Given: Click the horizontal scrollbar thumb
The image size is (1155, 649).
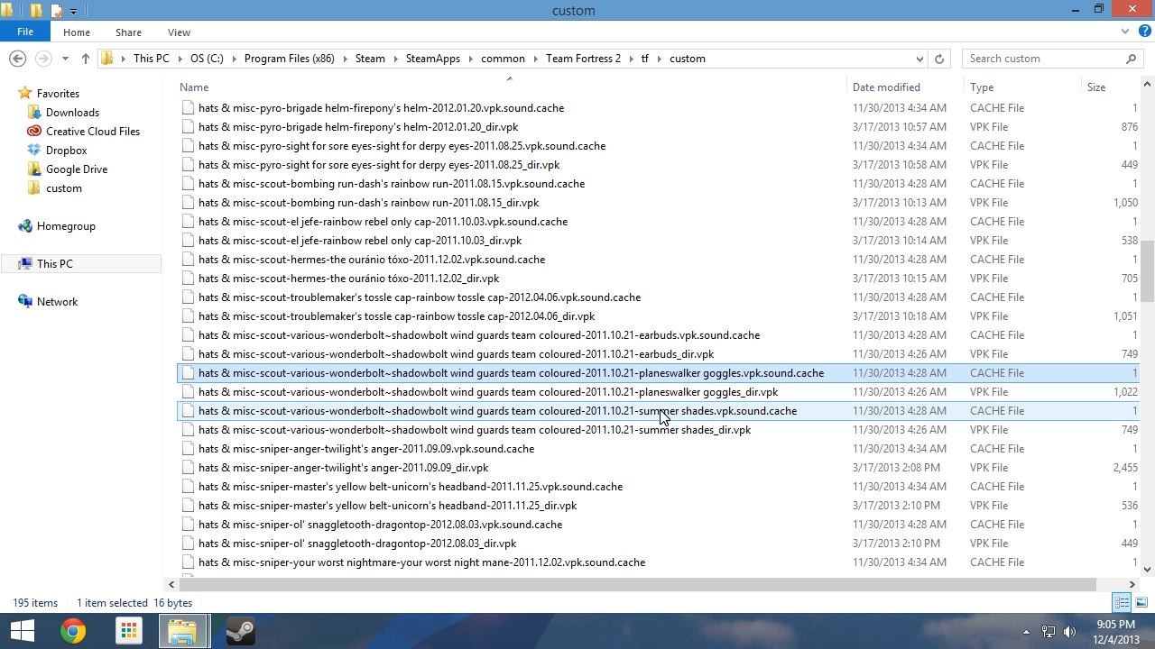Looking at the screenshot, I should (x=636, y=584).
